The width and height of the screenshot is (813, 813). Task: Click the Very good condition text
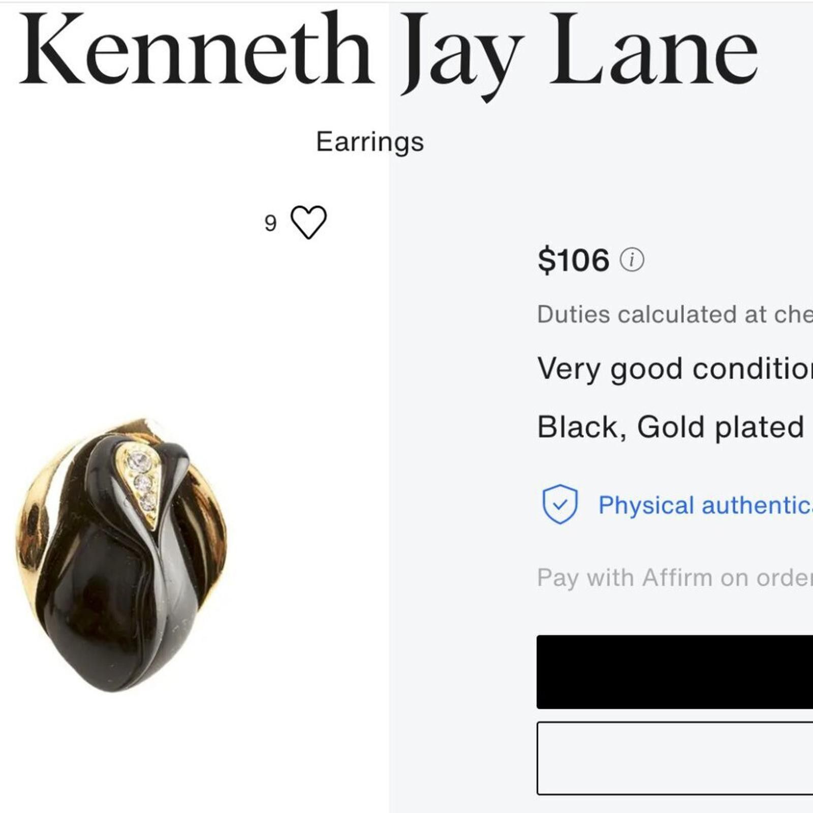point(675,369)
